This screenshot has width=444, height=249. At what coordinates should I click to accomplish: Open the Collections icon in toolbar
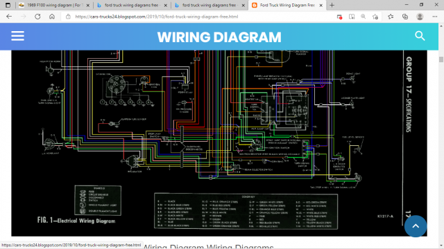(x=405, y=17)
